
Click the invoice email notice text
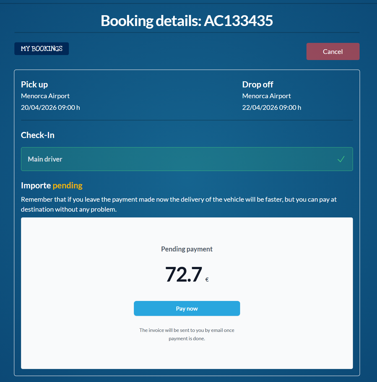[x=187, y=334]
